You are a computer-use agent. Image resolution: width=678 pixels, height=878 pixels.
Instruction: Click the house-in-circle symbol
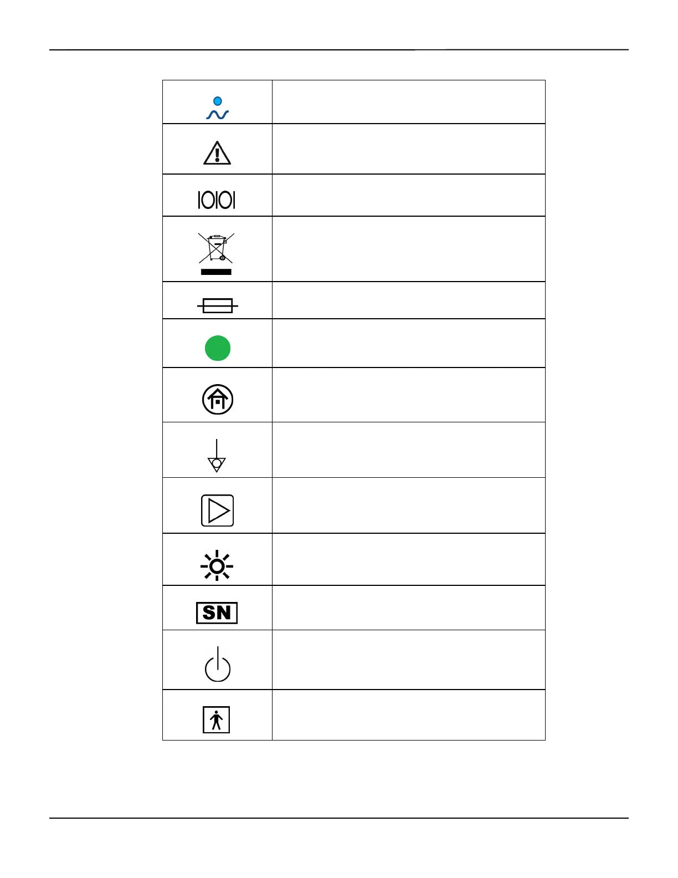point(217,399)
